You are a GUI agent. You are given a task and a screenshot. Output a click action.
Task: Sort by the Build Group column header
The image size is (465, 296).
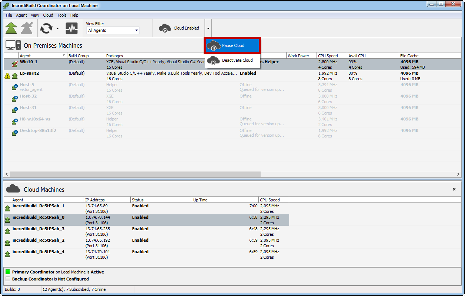pyautogui.click(x=86, y=56)
